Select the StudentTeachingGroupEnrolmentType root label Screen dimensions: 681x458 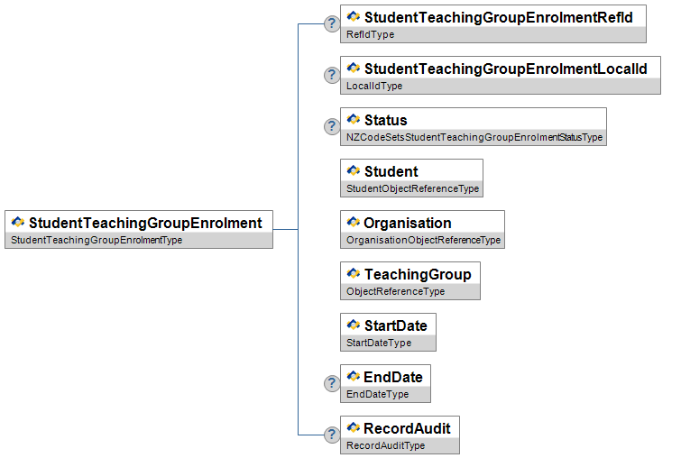point(97,240)
